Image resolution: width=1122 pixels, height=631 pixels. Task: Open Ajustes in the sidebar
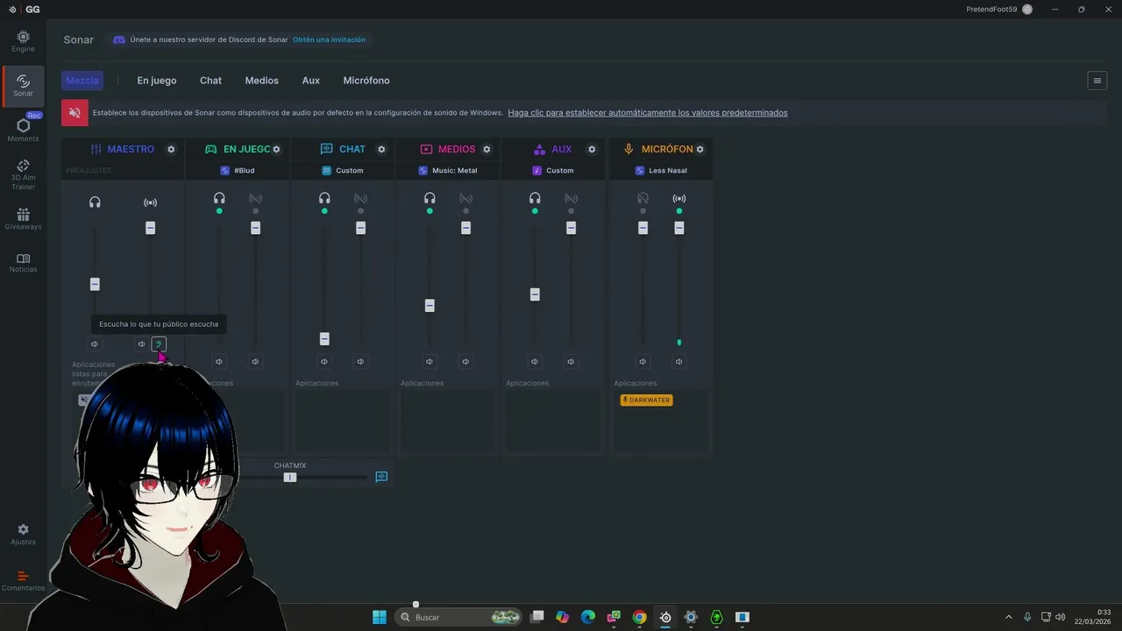click(x=23, y=535)
